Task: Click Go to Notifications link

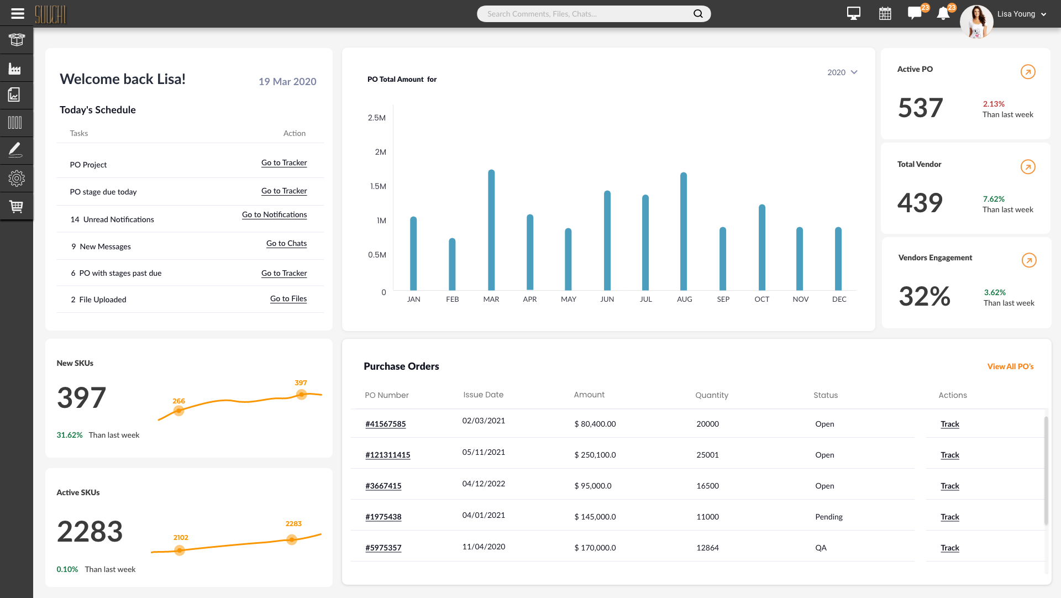Action: pos(274,215)
